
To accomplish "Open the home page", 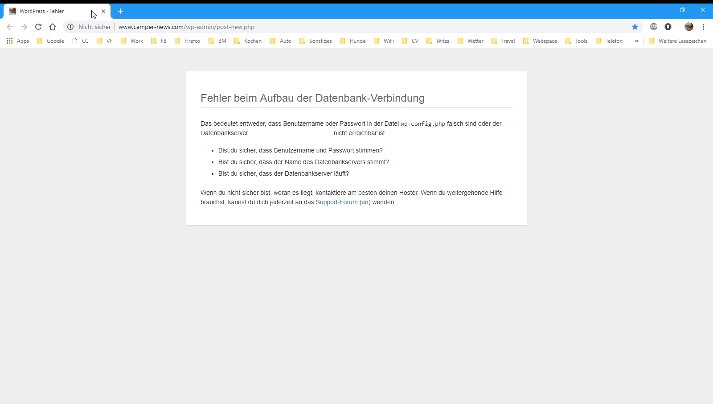I will pyautogui.click(x=53, y=27).
